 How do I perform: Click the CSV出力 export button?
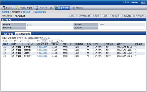[x=140, y=16]
